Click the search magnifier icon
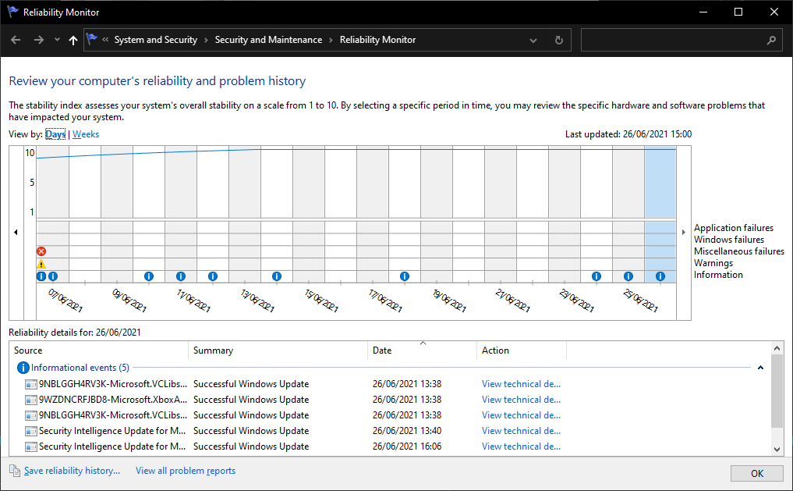This screenshot has height=491, width=793. [x=771, y=40]
